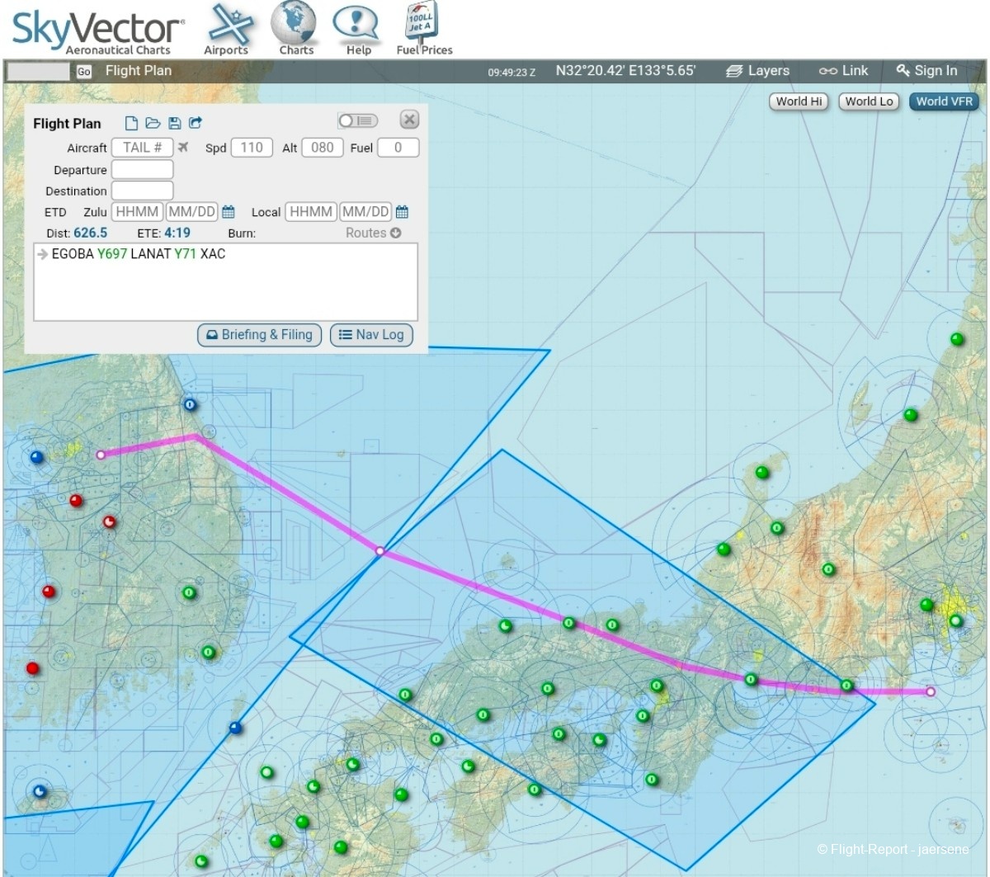The width and height of the screenshot is (990, 877).
Task: Click the Link option in the toolbar
Action: coord(843,71)
